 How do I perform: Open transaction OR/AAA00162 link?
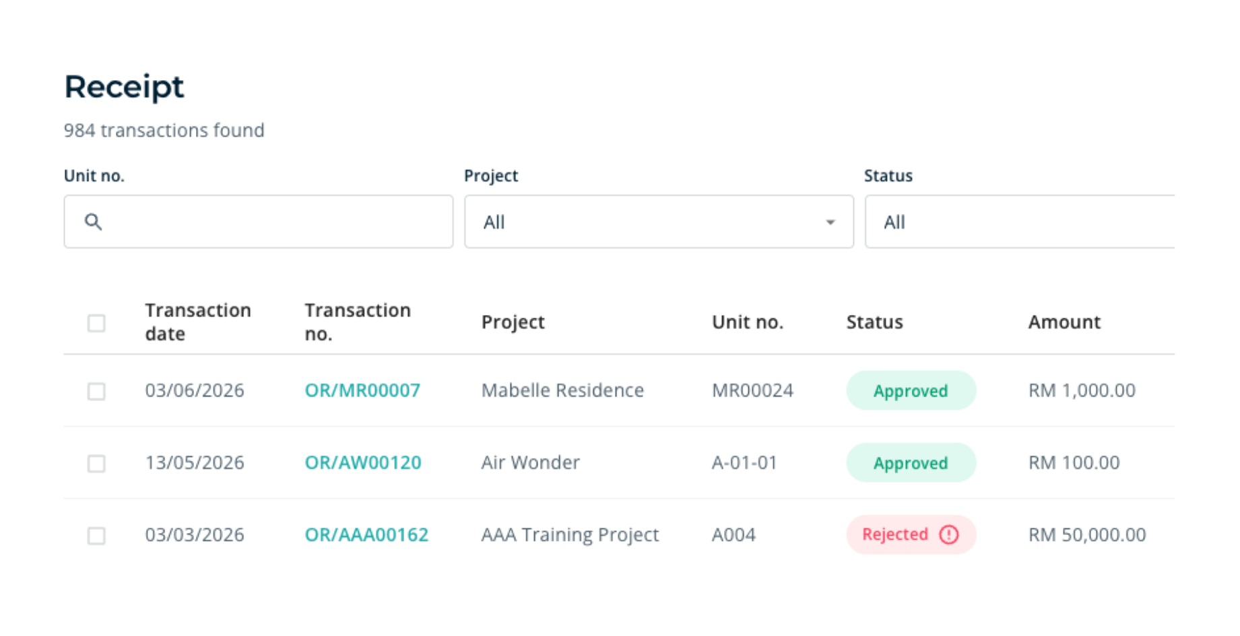pyautogui.click(x=366, y=534)
